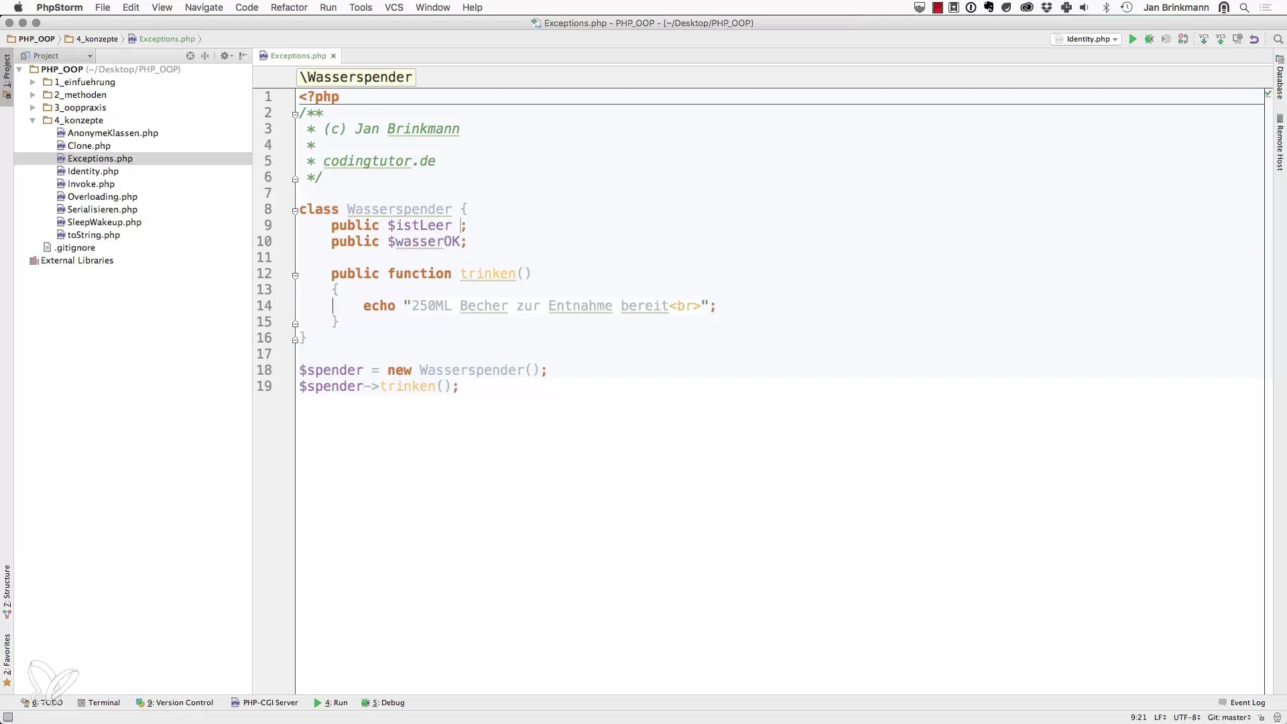The image size is (1287, 724).
Task: Open the Project view selector dropdown
Action: [x=57, y=56]
